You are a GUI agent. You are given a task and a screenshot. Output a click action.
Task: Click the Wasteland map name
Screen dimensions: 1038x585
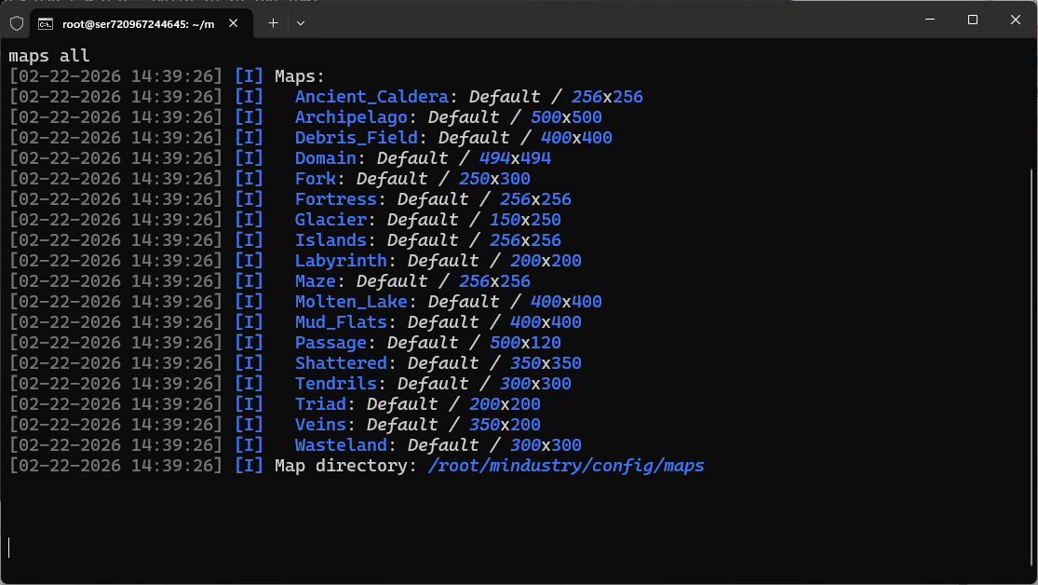click(x=341, y=445)
